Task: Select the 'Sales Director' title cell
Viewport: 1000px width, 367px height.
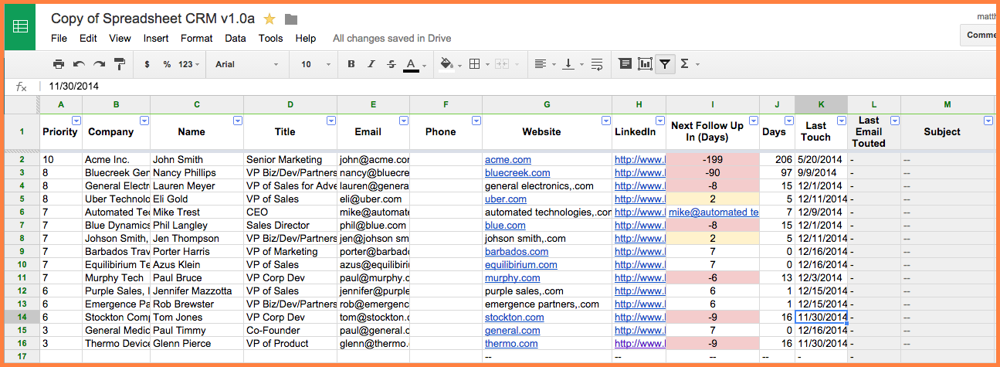Action: click(290, 225)
